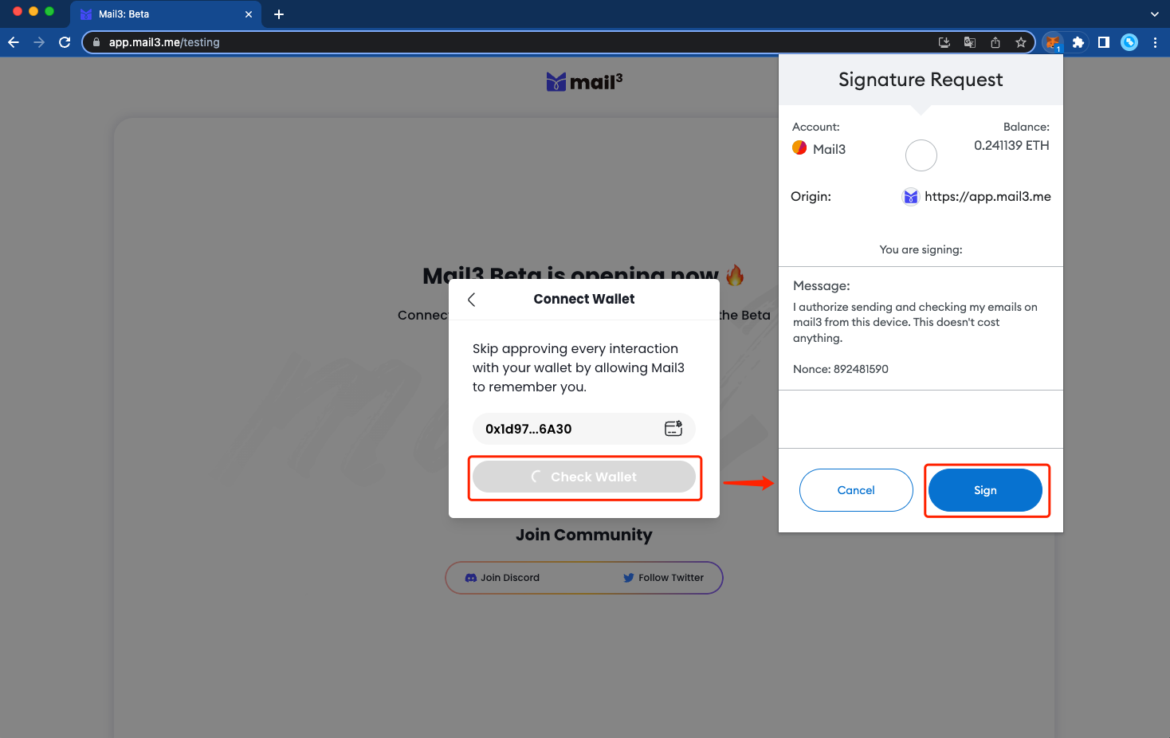
Task: Click the translate page icon
Action: (x=970, y=42)
